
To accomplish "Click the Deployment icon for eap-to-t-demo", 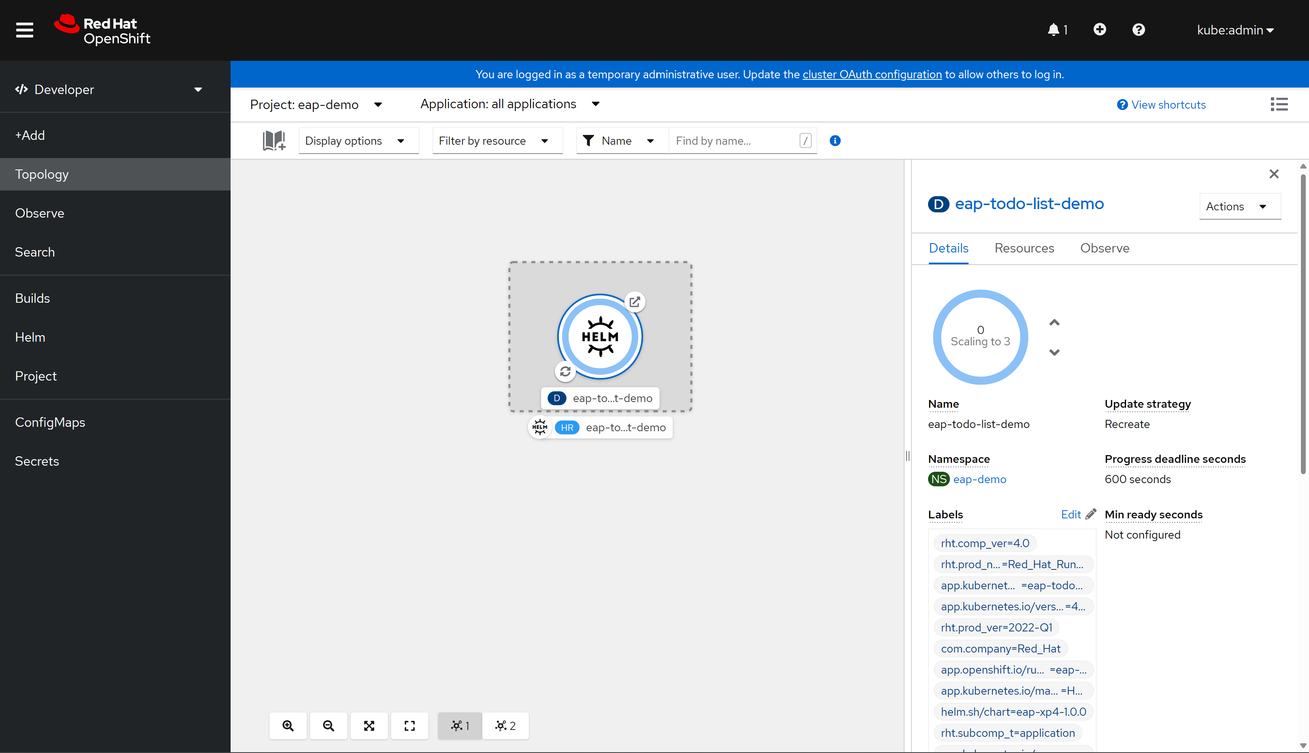I will tap(556, 398).
